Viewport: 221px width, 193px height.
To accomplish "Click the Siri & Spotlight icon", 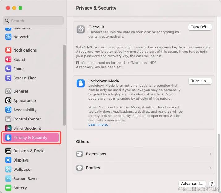I will 8,128.
